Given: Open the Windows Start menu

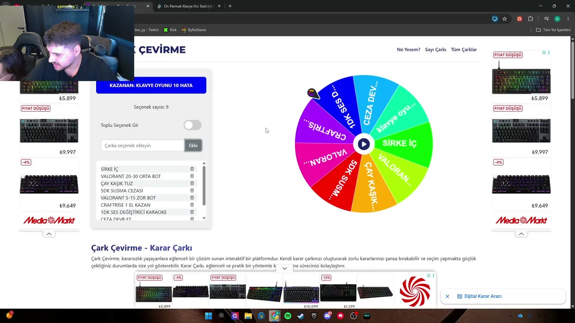Looking at the screenshot, I should 208,316.
